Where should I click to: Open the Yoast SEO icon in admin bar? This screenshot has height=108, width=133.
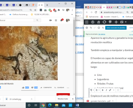pos(122,22)
